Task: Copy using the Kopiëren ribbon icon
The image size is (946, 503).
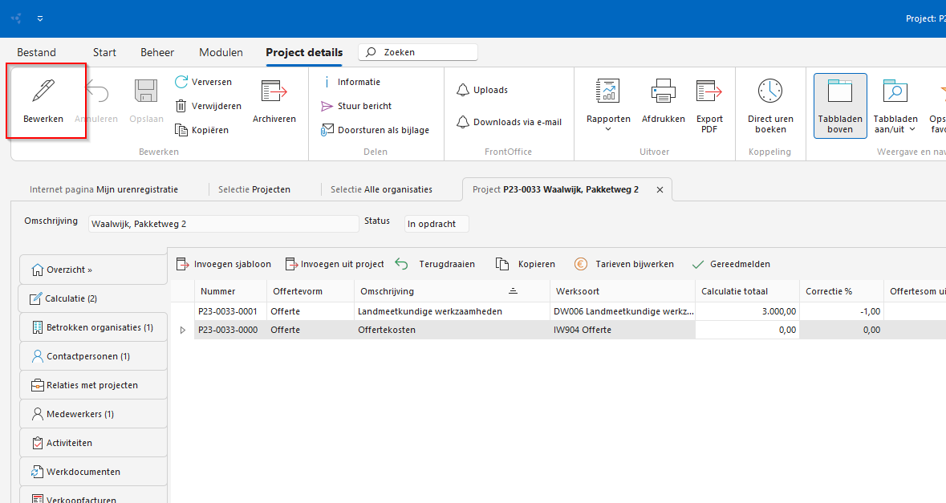Action: (181, 130)
